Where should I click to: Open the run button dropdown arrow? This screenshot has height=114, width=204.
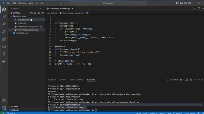(195, 9)
